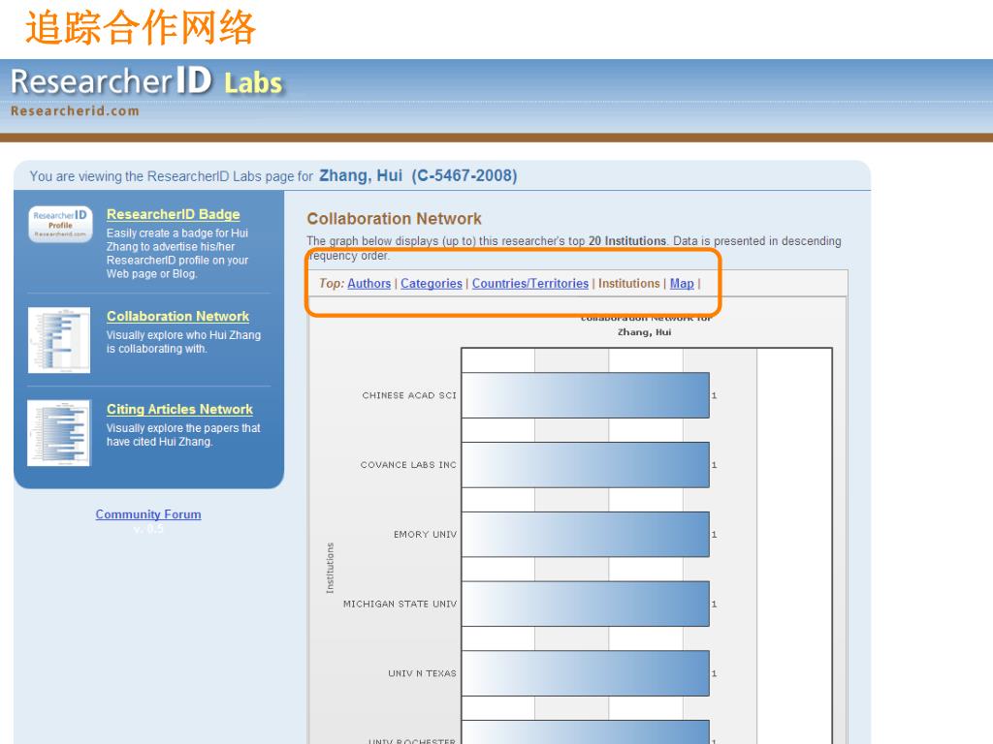Select the COVANCE LABS INC label

[x=408, y=465]
